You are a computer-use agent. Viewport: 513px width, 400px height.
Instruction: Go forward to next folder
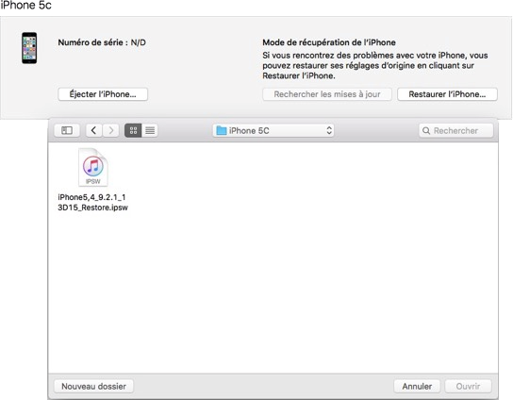pyautogui.click(x=110, y=130)
